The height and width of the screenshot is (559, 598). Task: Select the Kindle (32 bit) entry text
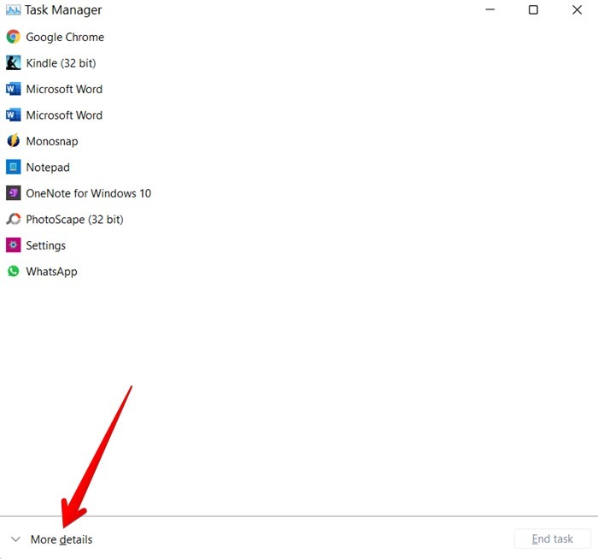pyautogui.click(x=61, y=63)
